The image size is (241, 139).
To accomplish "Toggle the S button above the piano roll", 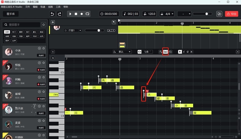I will [53, 52].
